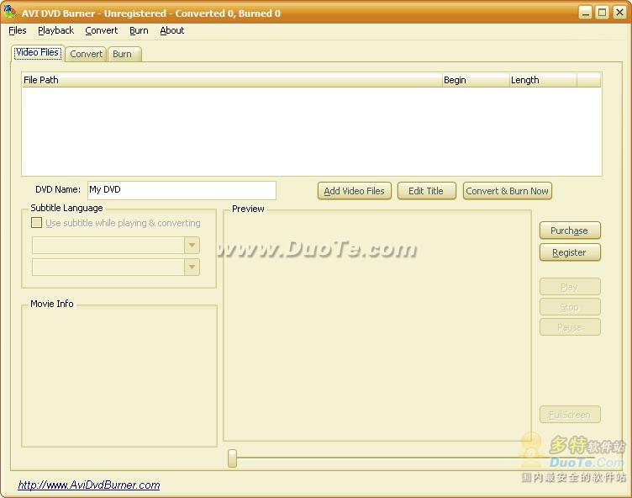Image resolution: width=632 pixels, height=498 pixels.
Task: Minimize the AVI DVD Burner window
Action: (x=585, y=13)
